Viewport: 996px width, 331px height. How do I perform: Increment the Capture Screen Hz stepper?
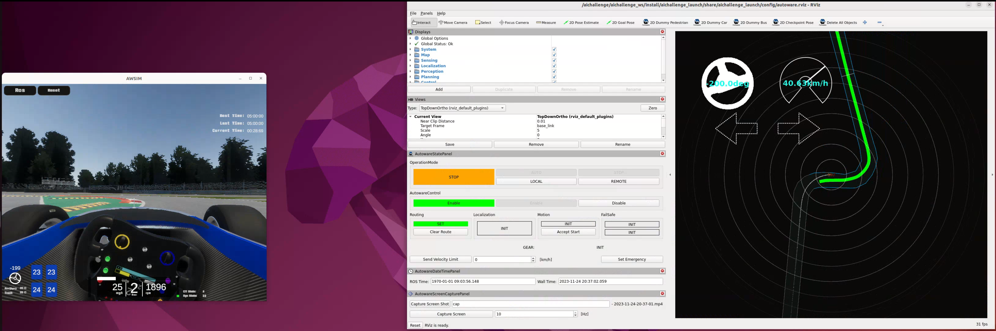click(x=576, y=312)
